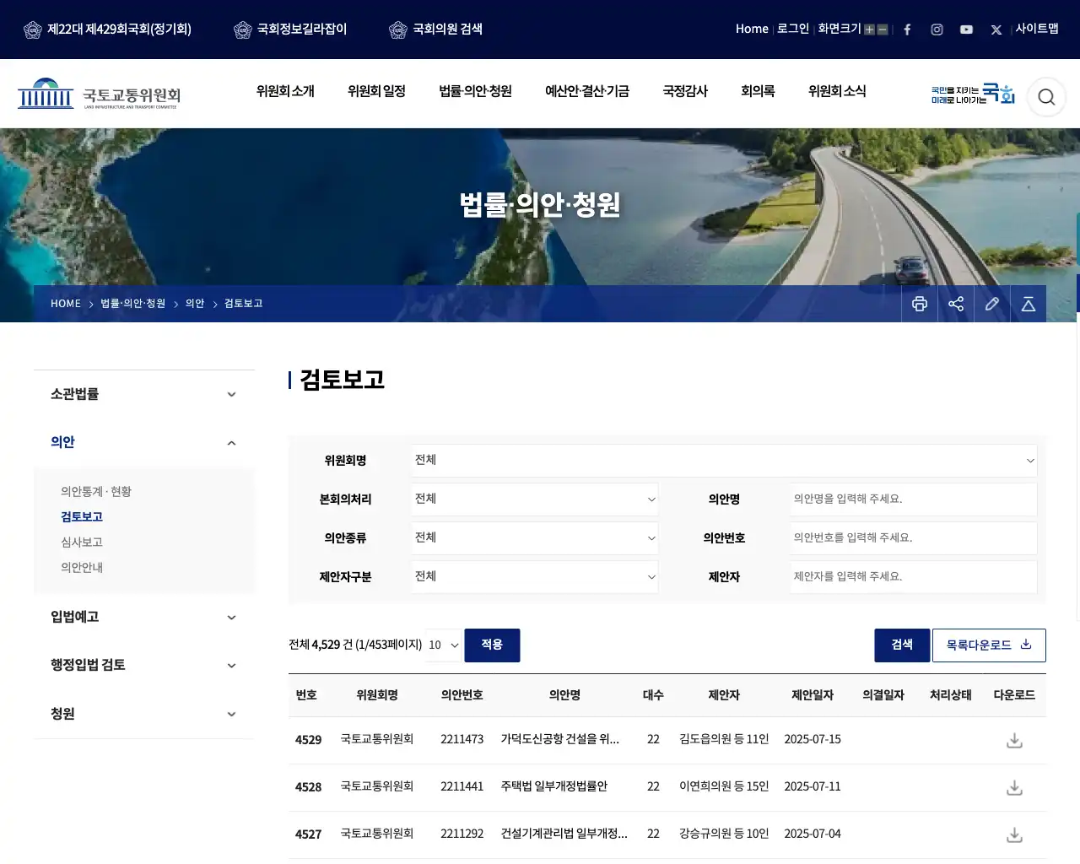Open the X (Twitter) icon link
This screenshot has width=1080, height=864.
click(996, 30)
